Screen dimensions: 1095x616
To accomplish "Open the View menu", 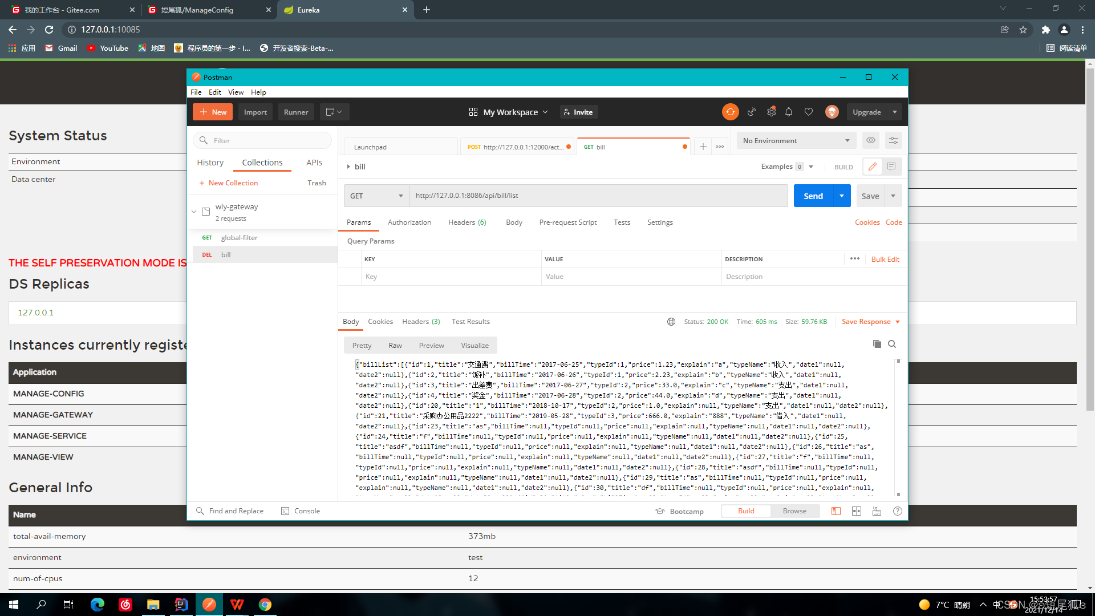I will click(236, 92).
